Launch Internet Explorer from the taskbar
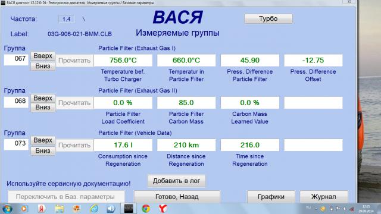The width and height of the screenshot is (381, 214). tap(94, 209)
